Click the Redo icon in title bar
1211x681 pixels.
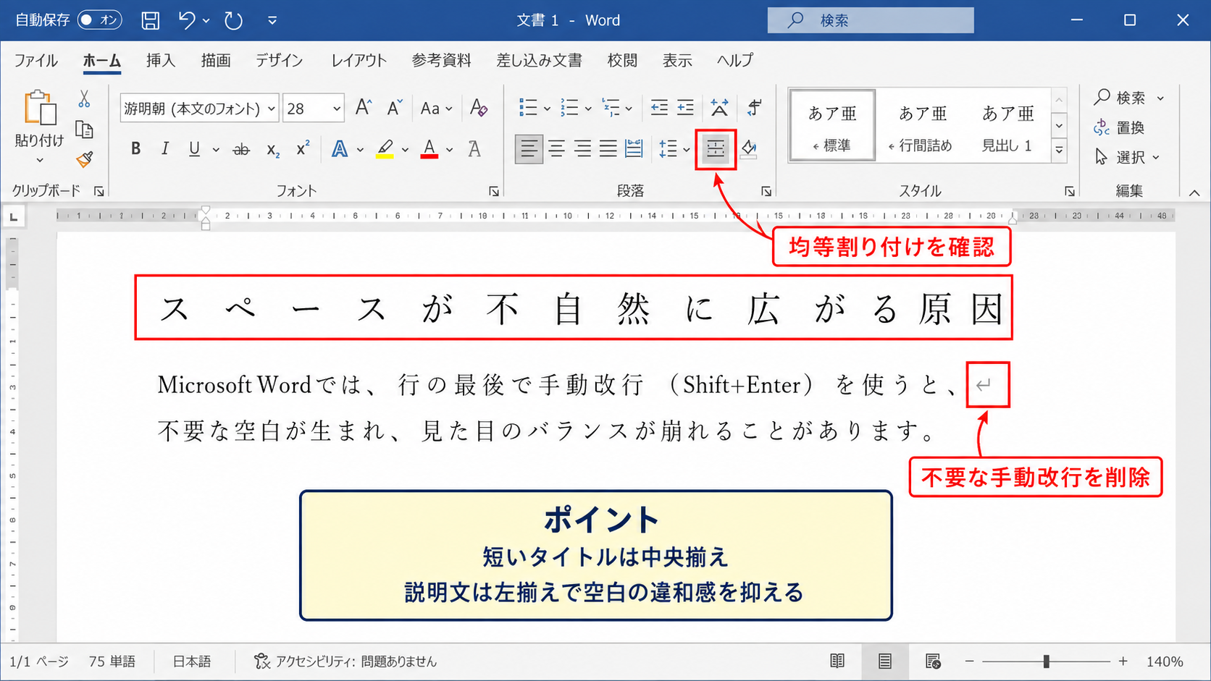point(233,20)
